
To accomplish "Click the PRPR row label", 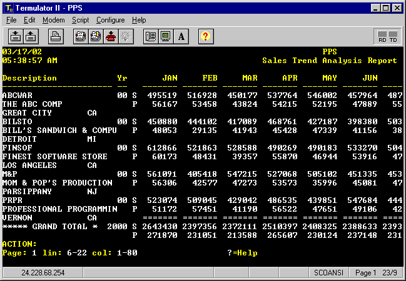I will (x=13, y=200).
